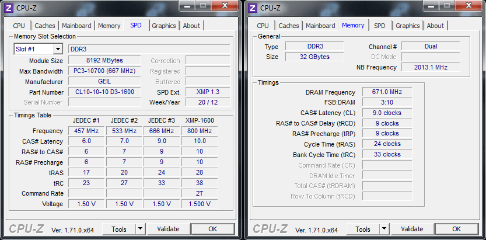Click Tools button in right window
This screenshot has width=486, height=240.
coord(363,229)
